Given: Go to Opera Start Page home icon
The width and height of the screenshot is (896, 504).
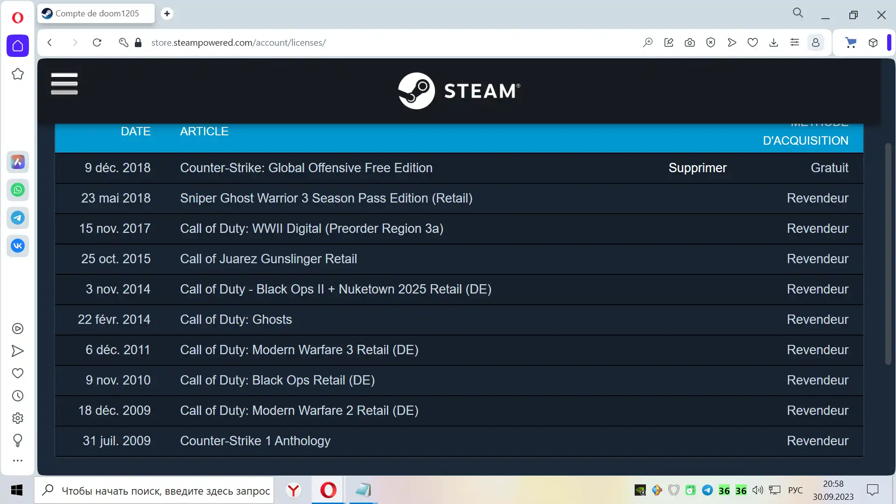Looking at the screenshot, I should [x=18, y=46].
